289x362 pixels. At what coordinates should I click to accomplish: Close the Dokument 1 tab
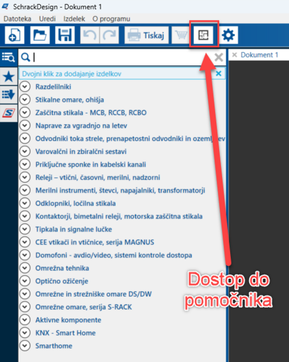pyautogui.click(x=235, y=55)
